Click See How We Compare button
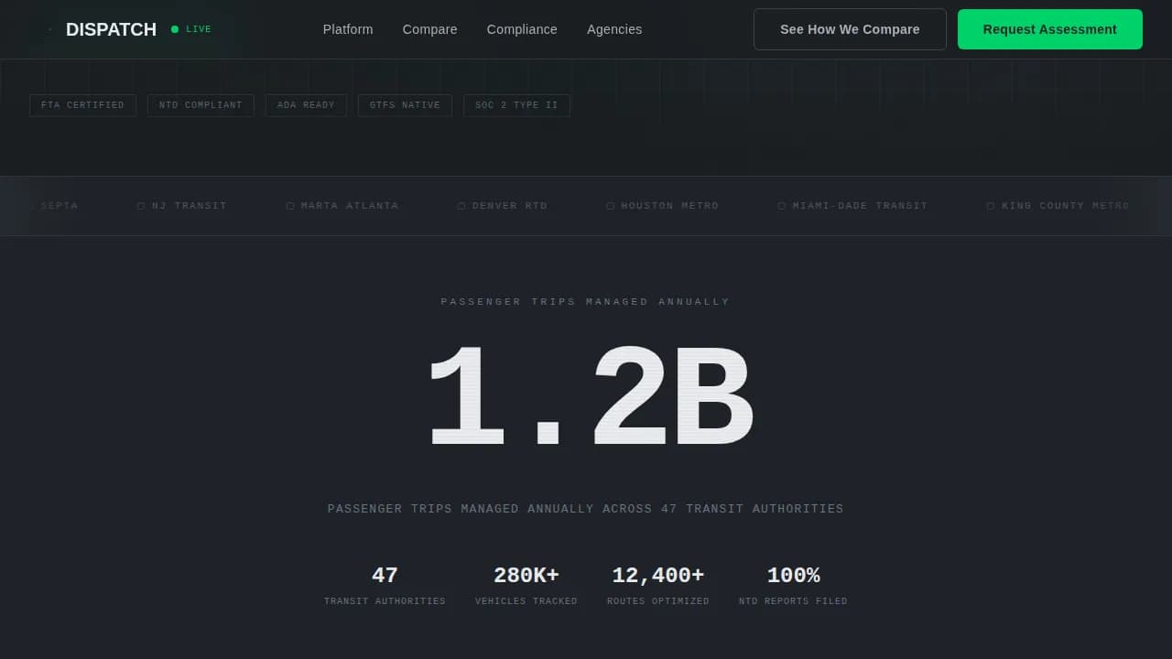 850,29
